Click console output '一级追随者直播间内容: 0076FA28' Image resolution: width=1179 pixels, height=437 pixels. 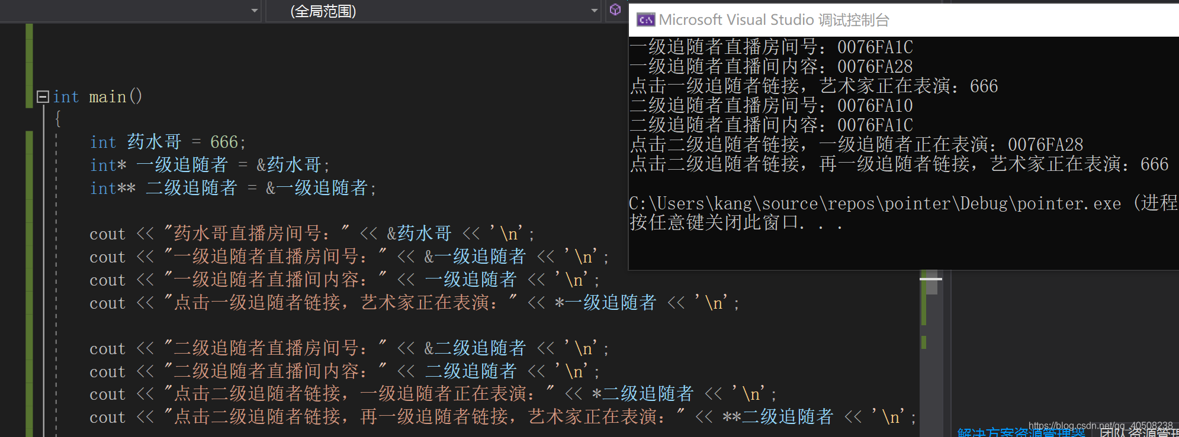(x=772, y=66)
